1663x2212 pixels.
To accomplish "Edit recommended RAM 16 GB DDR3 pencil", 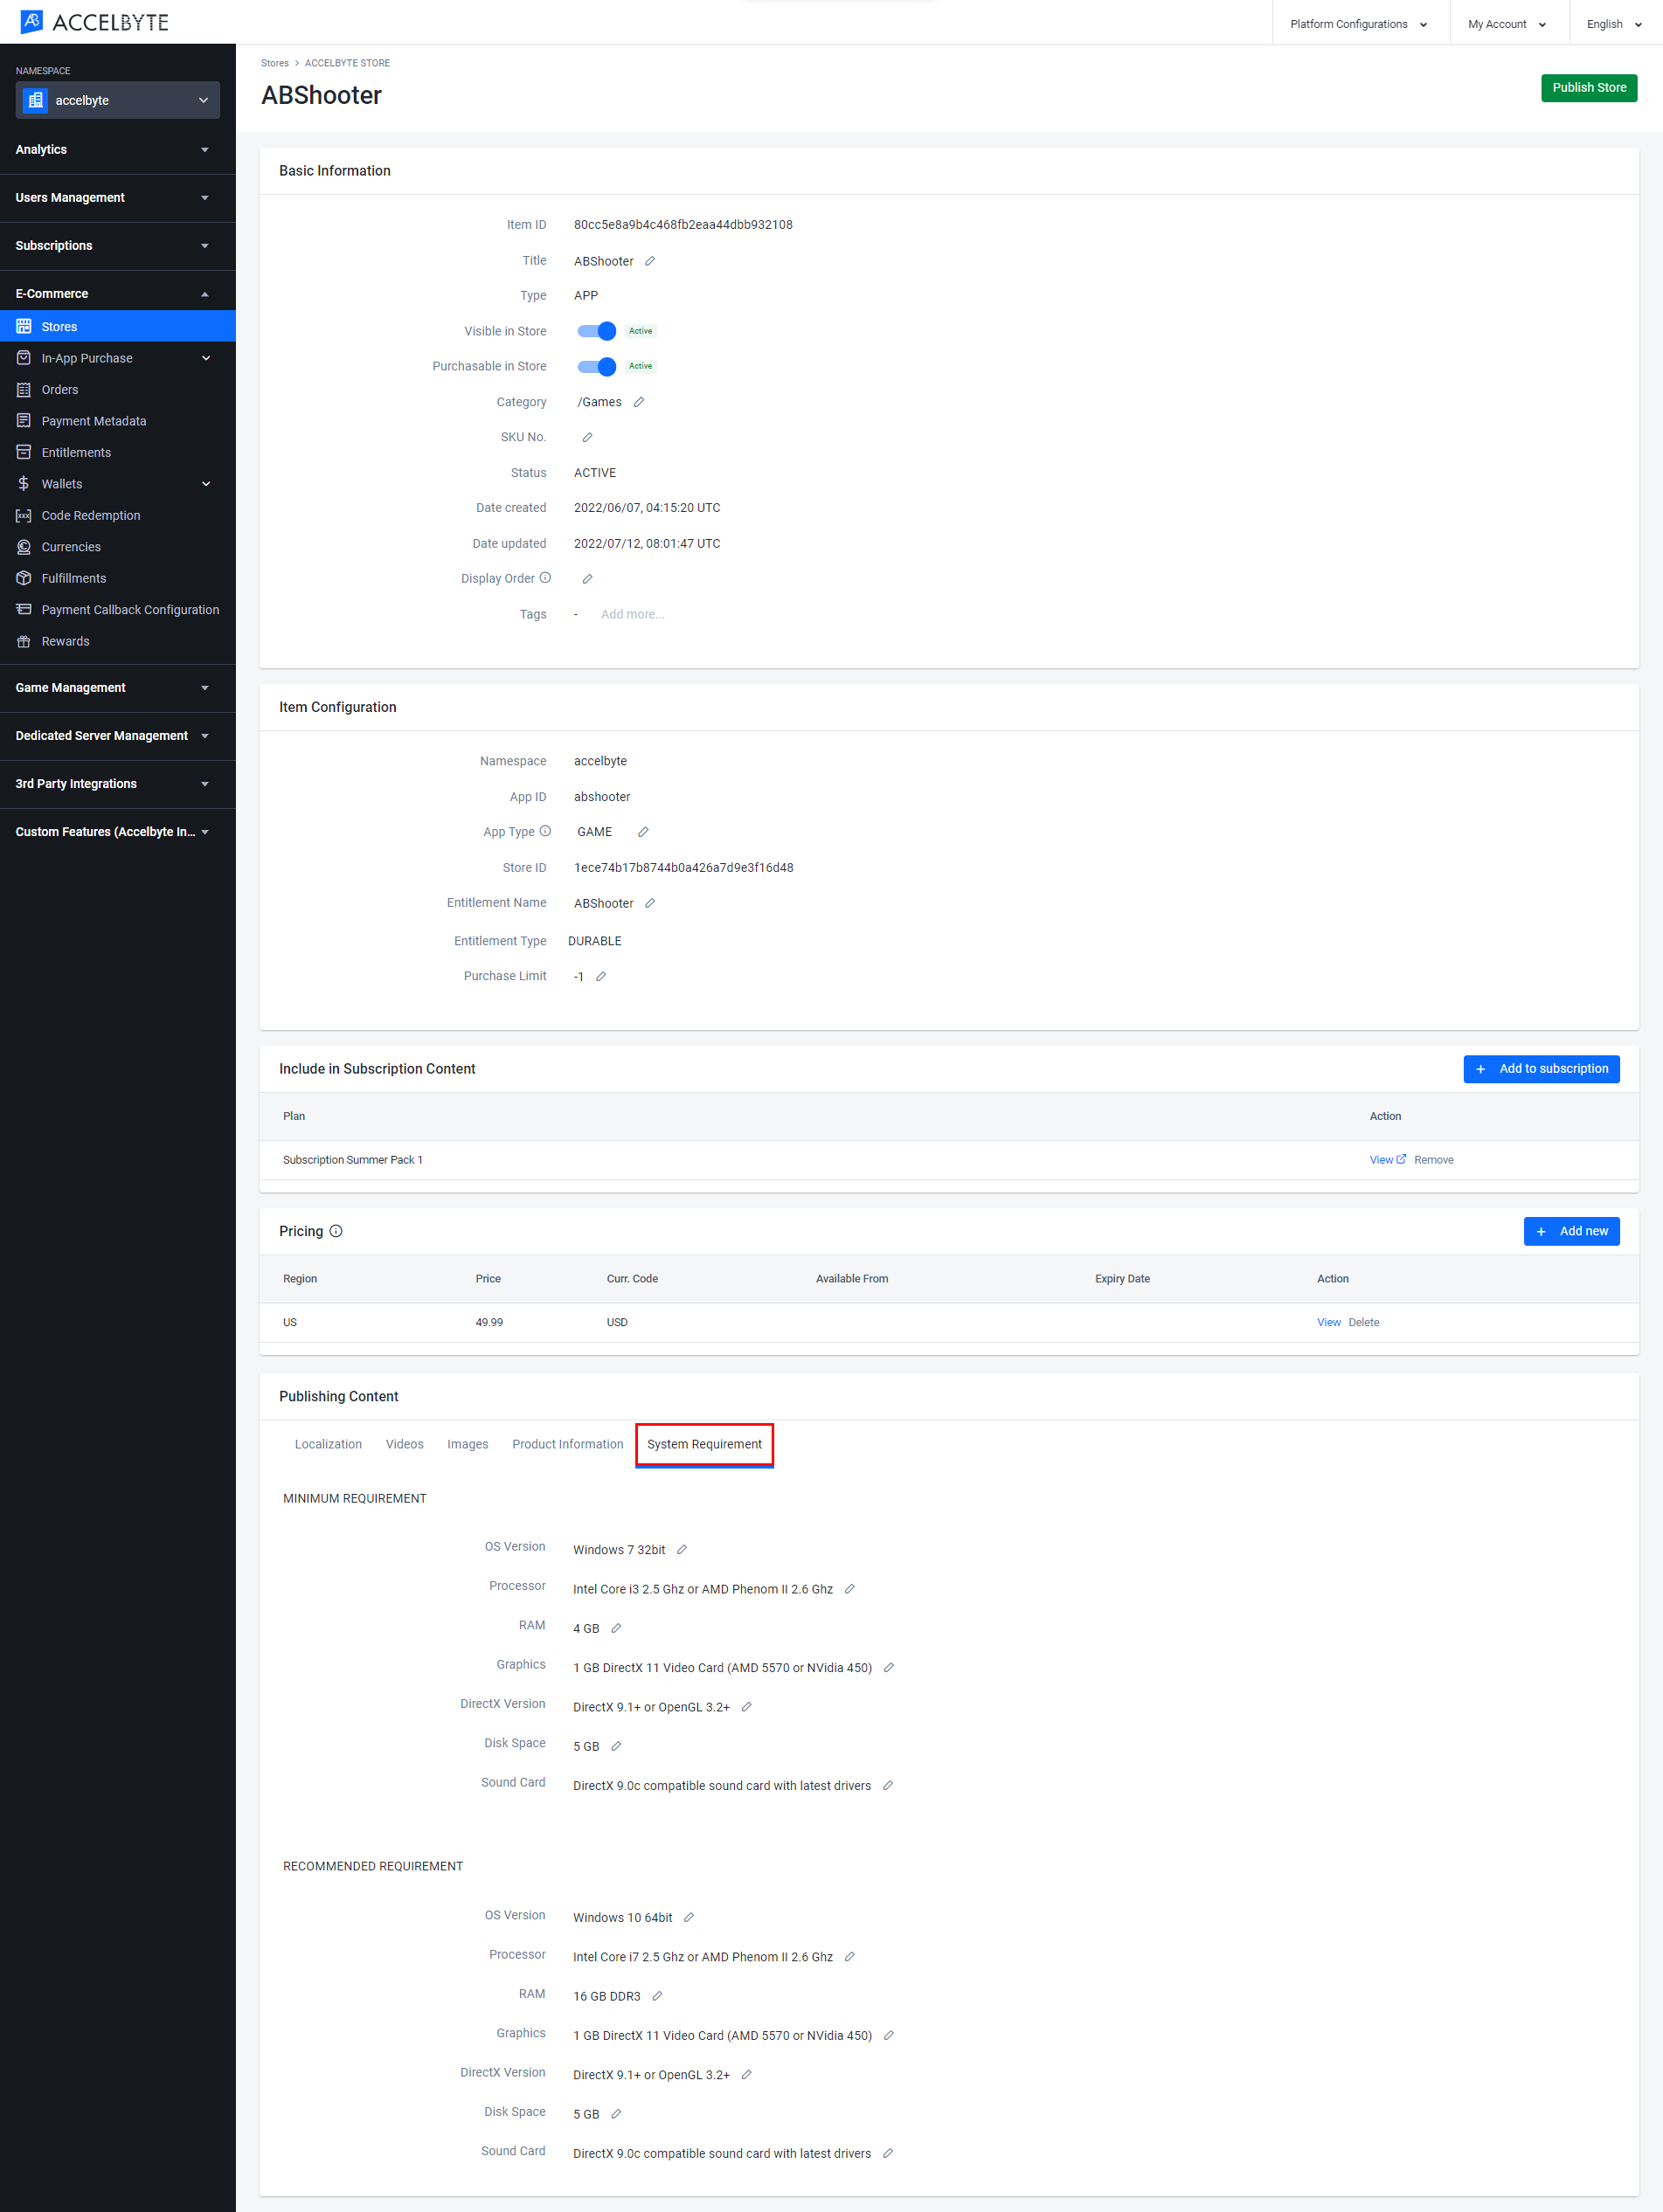I will pos(657,1996).
